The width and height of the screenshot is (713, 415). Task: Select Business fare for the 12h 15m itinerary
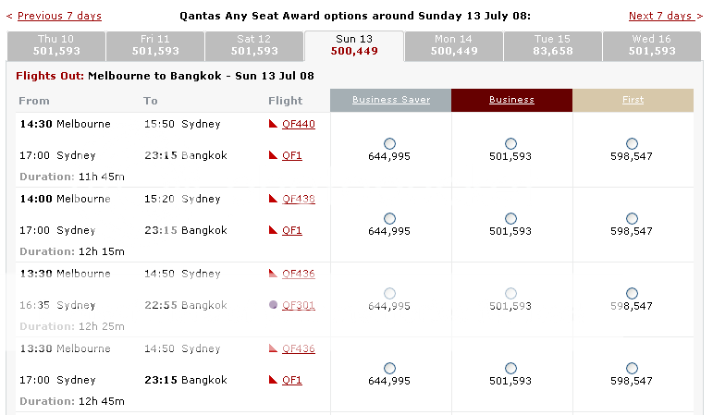[510, 218]
